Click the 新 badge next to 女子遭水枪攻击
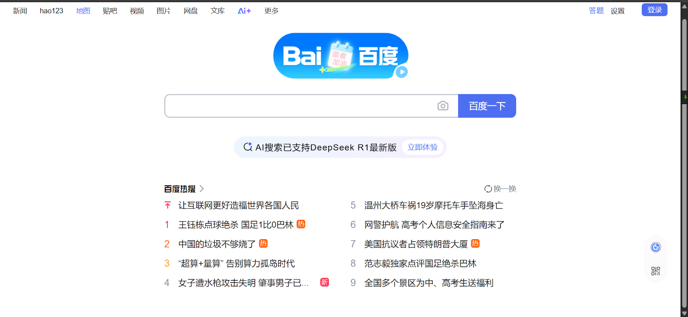688x317 pixels. pos(325,282)
